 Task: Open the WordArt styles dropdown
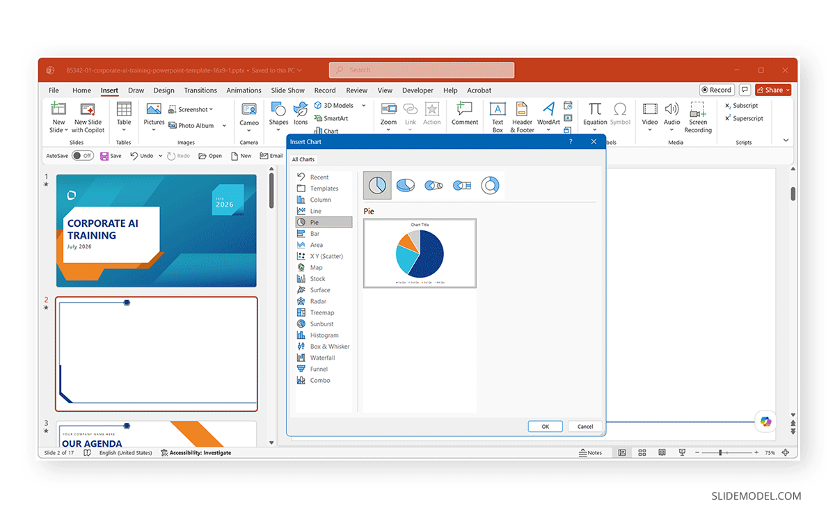click(x=548, y=129)
